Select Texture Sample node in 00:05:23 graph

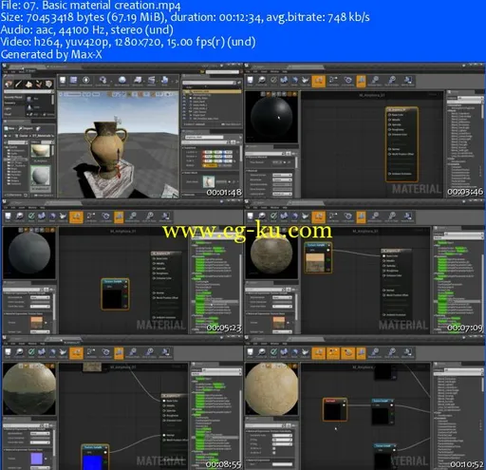(115, 294)
